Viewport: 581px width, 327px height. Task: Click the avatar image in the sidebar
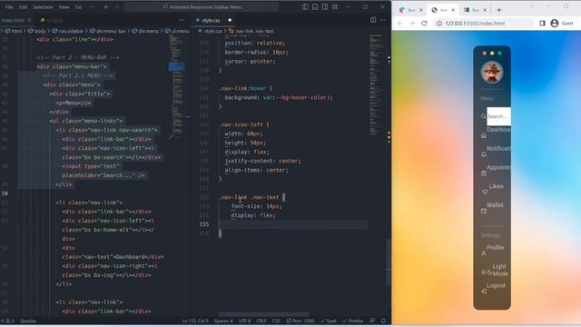click(x=492, y=73)
